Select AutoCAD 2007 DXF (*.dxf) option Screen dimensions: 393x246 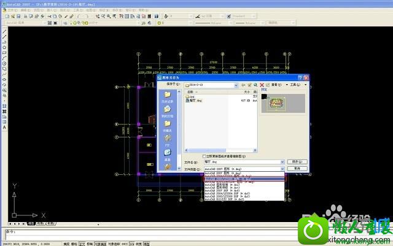point(244,191)
